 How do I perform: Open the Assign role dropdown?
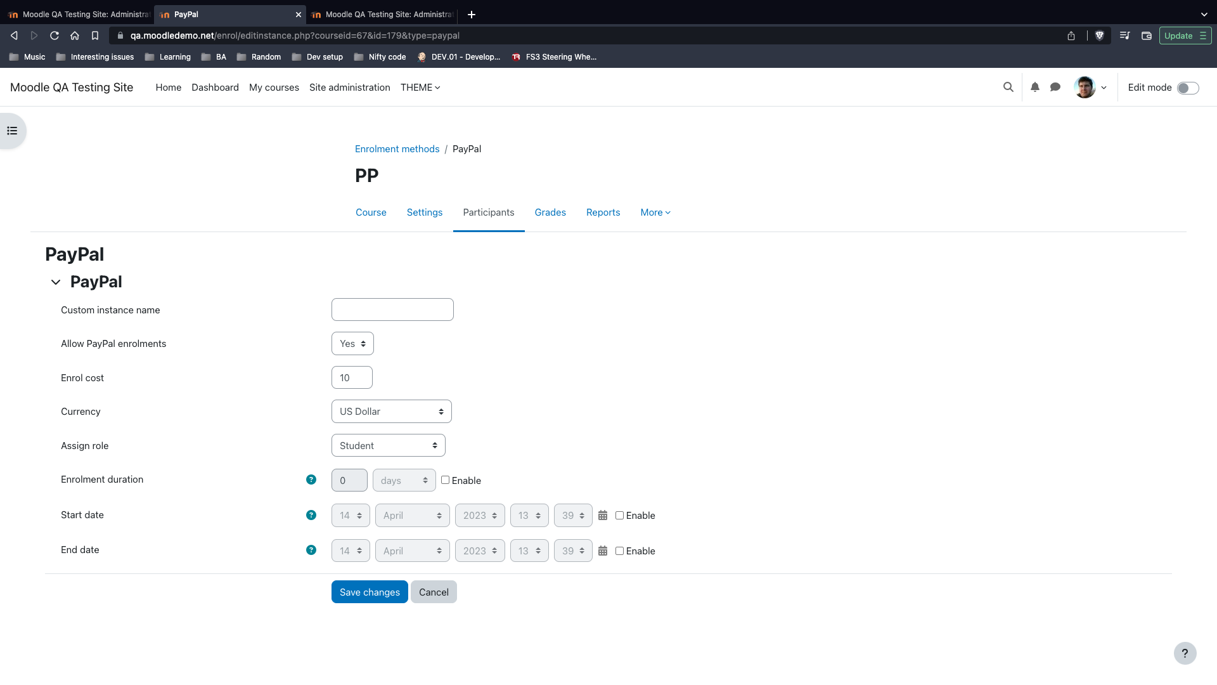tap(389, 446)
